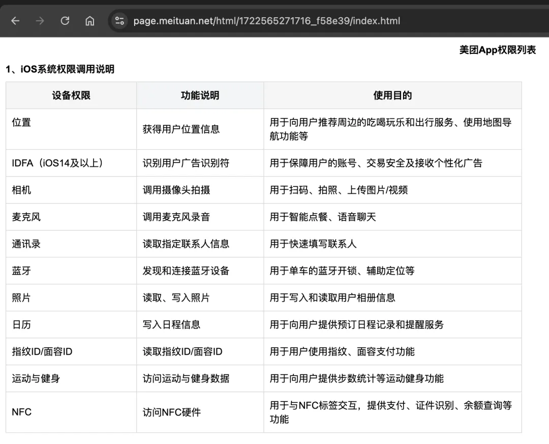Screen dimensions: 549x444
Task: View site information icon in address bar
Action: [119, 21]
